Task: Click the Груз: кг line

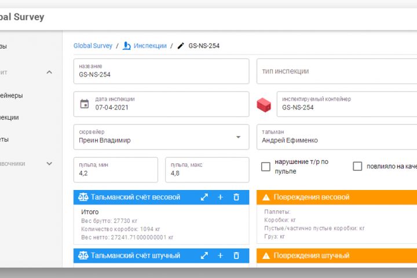Action: 274,236
